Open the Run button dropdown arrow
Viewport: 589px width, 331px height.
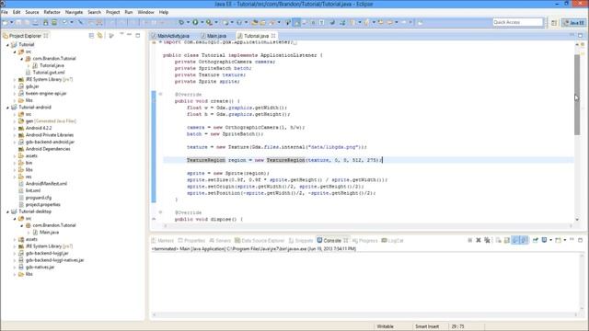202,22
